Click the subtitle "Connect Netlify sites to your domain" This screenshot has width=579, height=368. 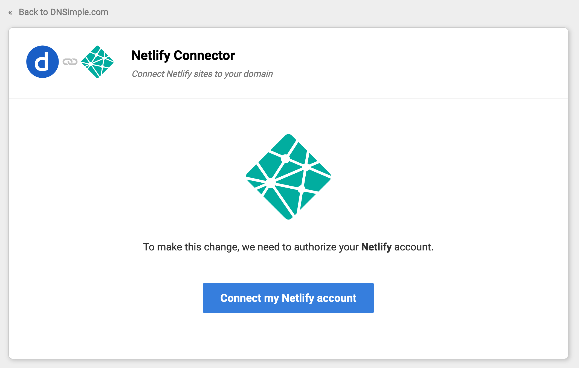pyautogui.click(x=202, y=74)
